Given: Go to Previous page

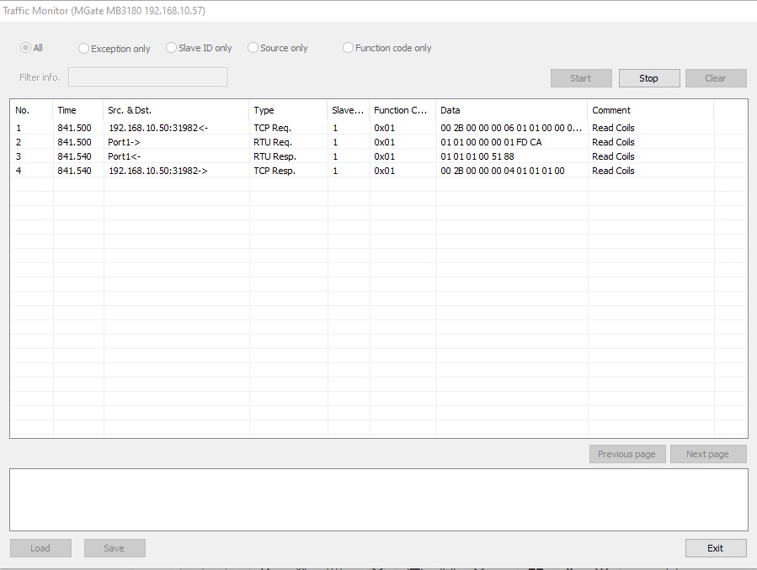Looking at the screenshot, I should [626, 454].
